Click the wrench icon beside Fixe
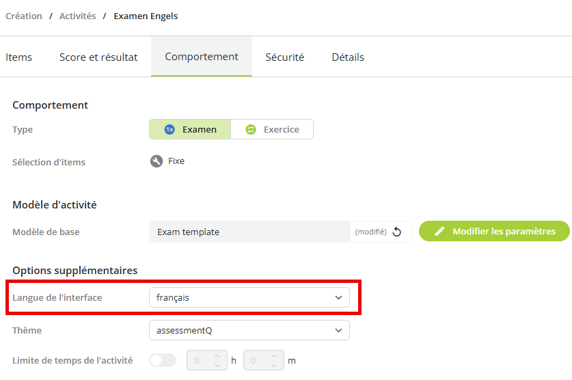Screen dimensions: 572x380 click(x=156, y=161)
